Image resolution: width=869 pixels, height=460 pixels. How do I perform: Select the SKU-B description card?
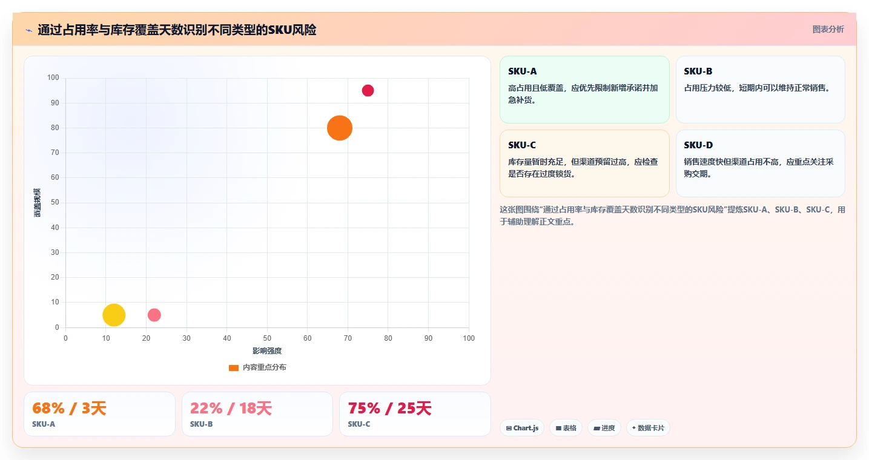[x=760, y=90]
